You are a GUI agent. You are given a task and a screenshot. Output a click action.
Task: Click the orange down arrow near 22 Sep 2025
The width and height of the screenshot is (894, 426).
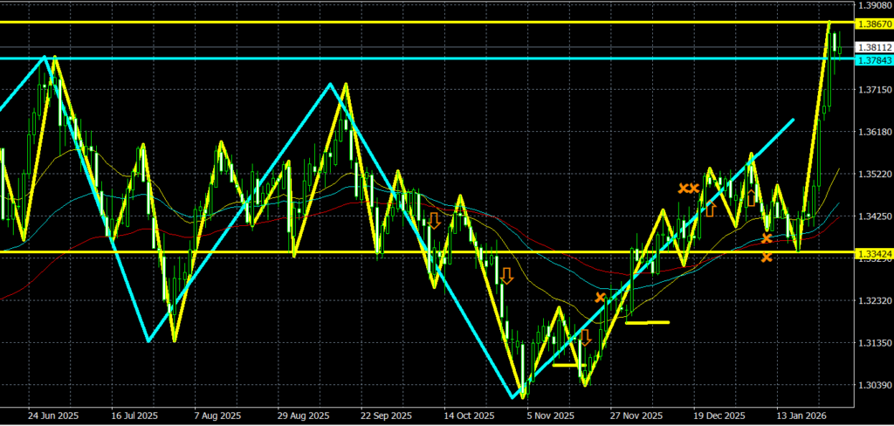pyautogui.click(x=433, y=220)
